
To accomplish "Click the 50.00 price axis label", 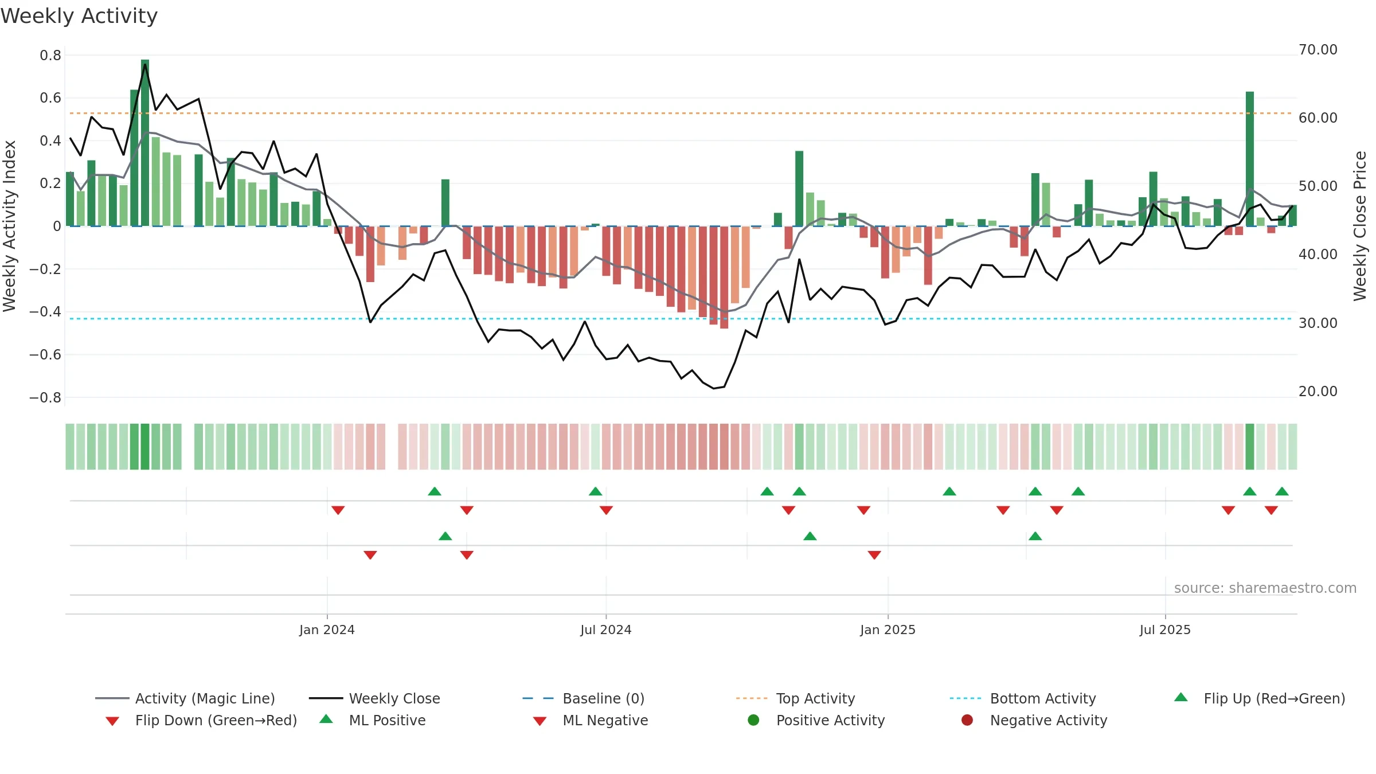I will pos(1318,186).
